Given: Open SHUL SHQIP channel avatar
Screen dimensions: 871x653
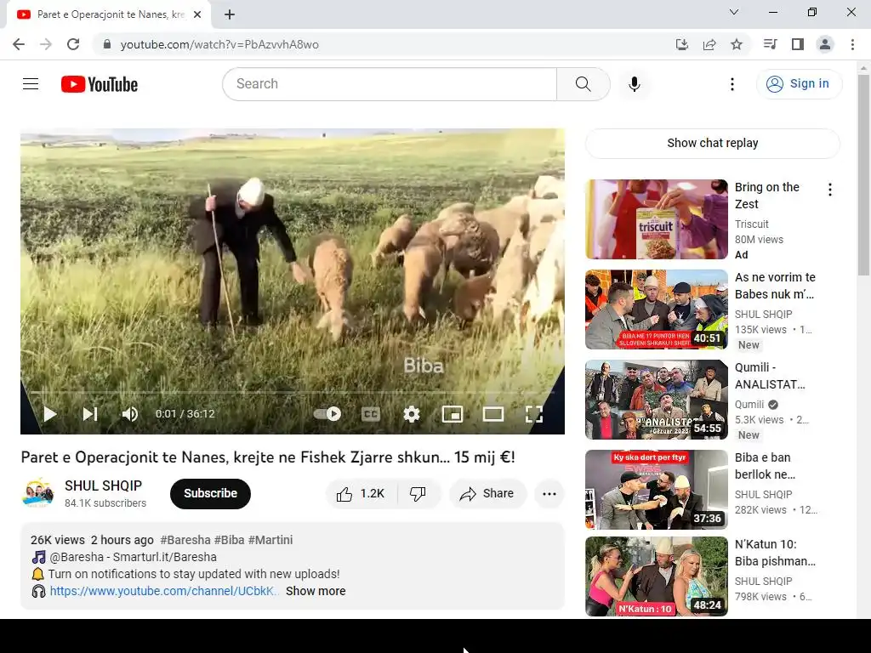Looking at the screenshot, I should pyautogui.click(x=37, y=492).
